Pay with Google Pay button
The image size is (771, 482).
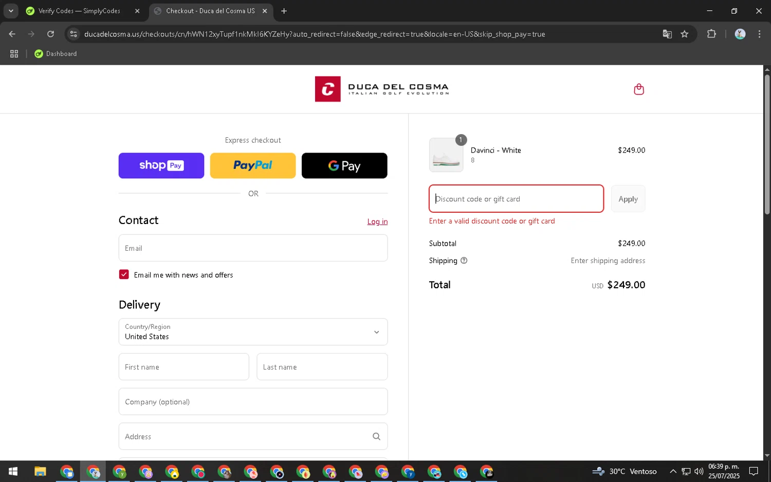tap(344, 165)
